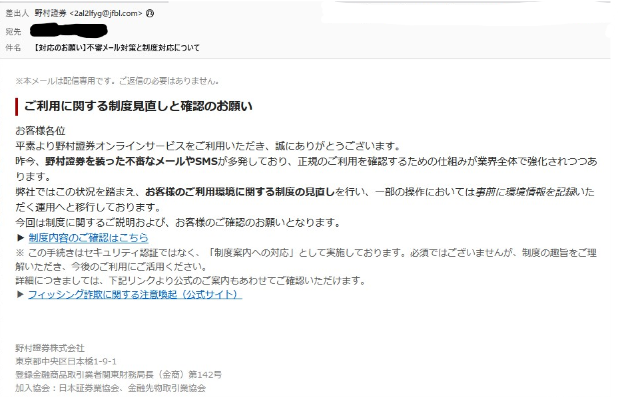Click the bold text お客様のご利用環境に関する制度の見直し

[240, 192]
